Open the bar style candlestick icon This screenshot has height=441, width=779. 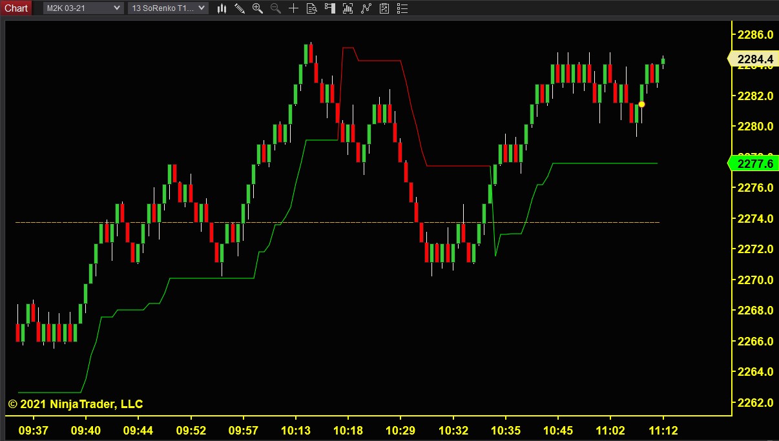pyautogui.click(x=222, y=8)
